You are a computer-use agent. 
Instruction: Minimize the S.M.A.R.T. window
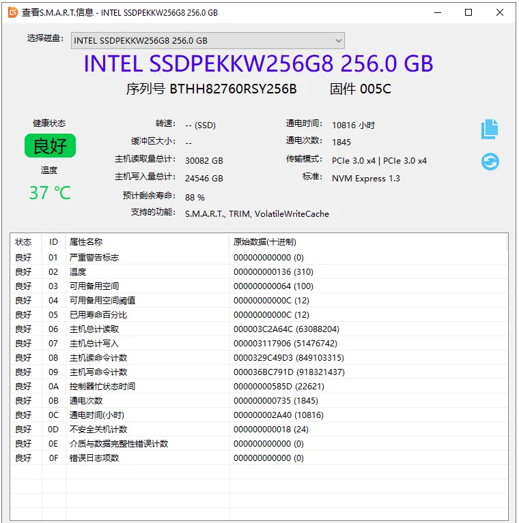(x=438, y=12)
